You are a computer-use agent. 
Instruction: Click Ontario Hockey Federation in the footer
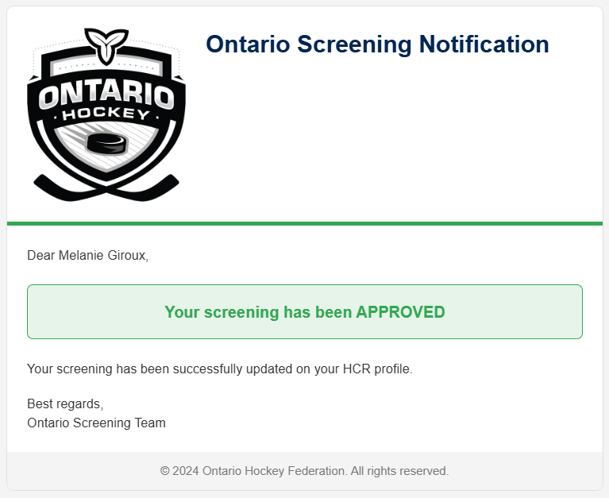(273, 471)
